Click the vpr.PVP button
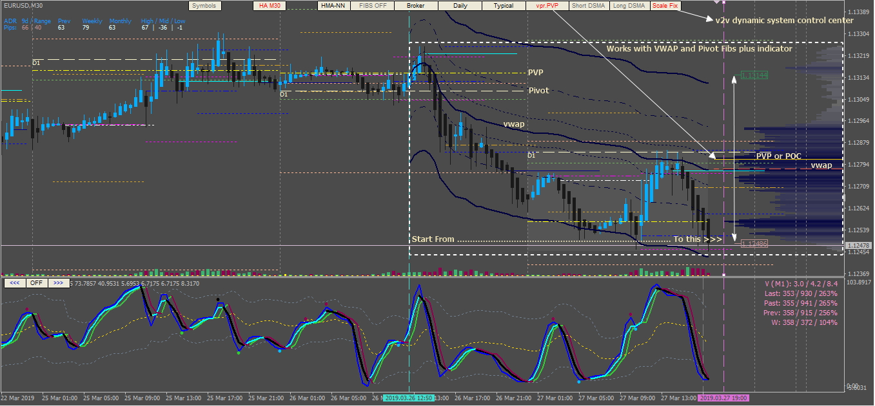 click(x=547, y=6)
